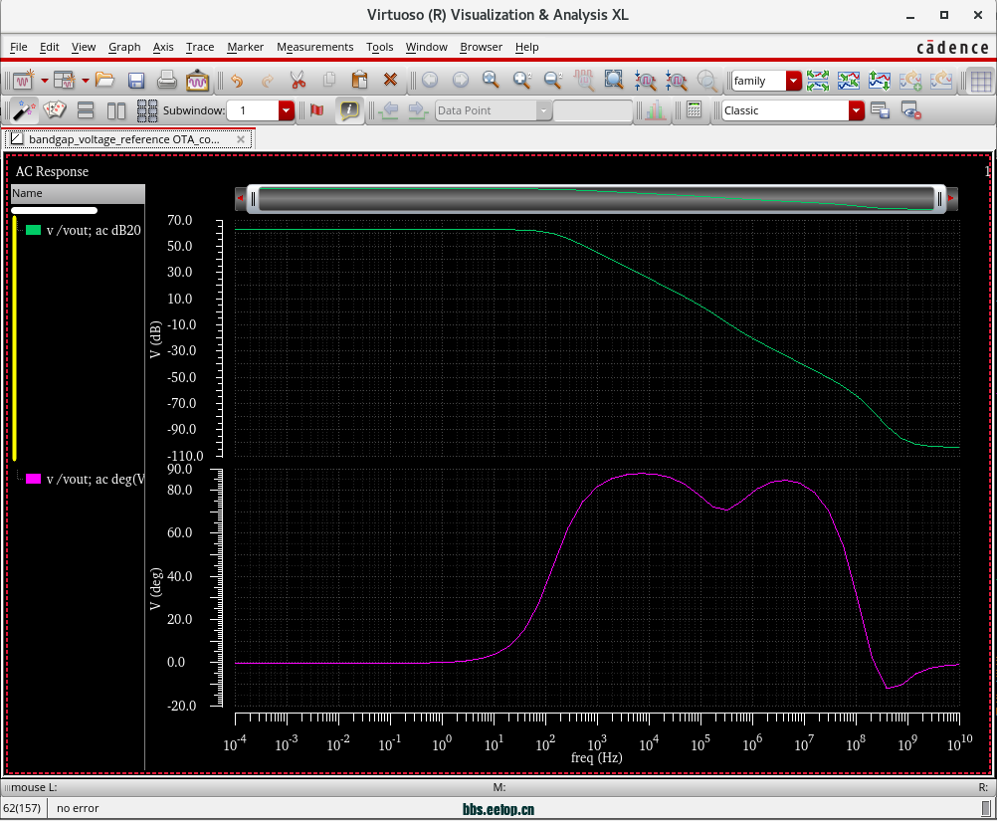
Task: Click the zoom out magnifier icon
Action: [553, 81]
